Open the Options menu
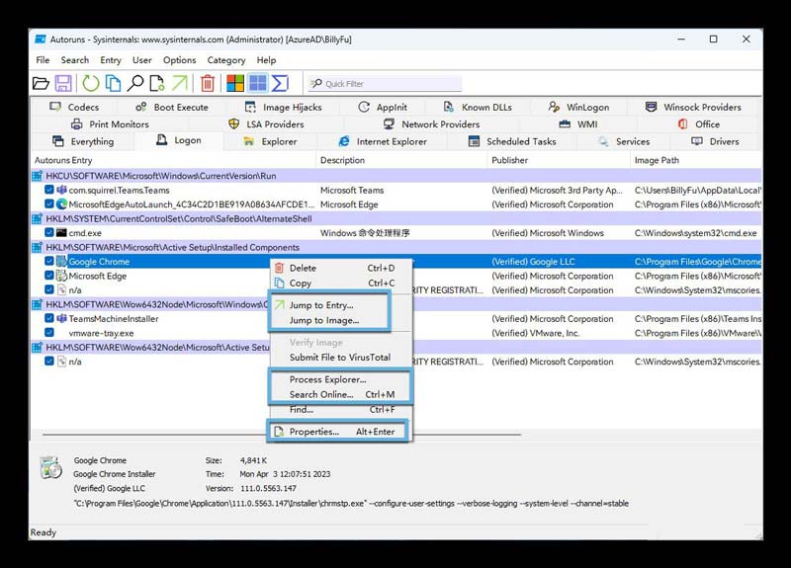Screen dimensions: 791x568 pos(179,60)
